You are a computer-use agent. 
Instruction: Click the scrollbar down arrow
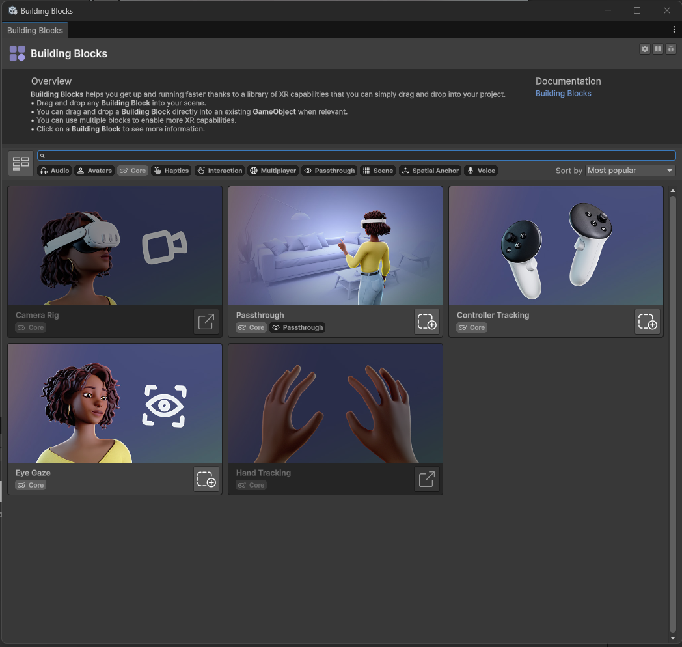pos(673,639)
